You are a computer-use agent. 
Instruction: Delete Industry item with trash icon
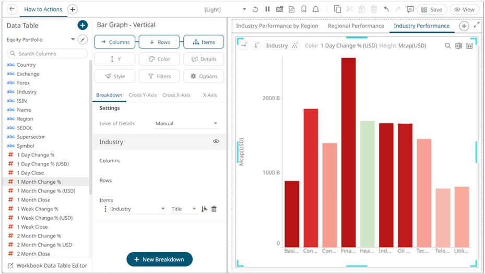pos(214,209)
